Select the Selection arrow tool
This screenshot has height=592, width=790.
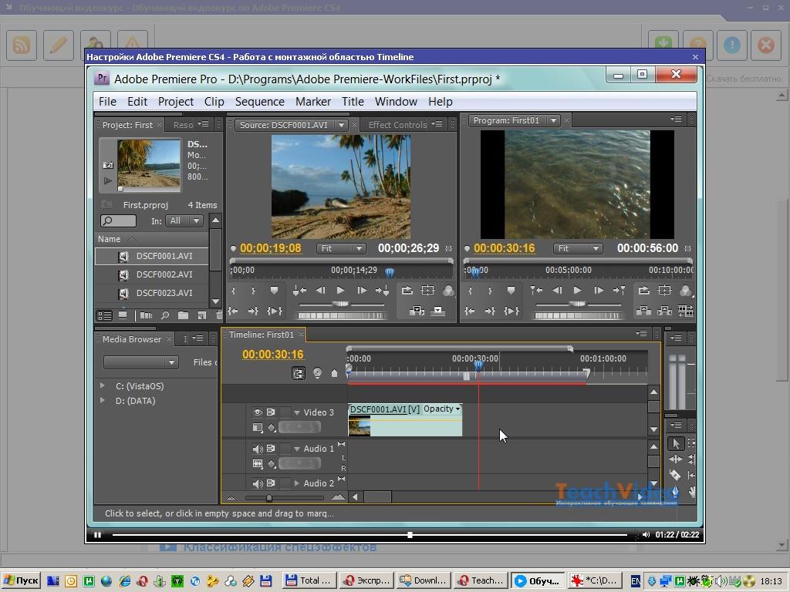(x=676, y=444)
